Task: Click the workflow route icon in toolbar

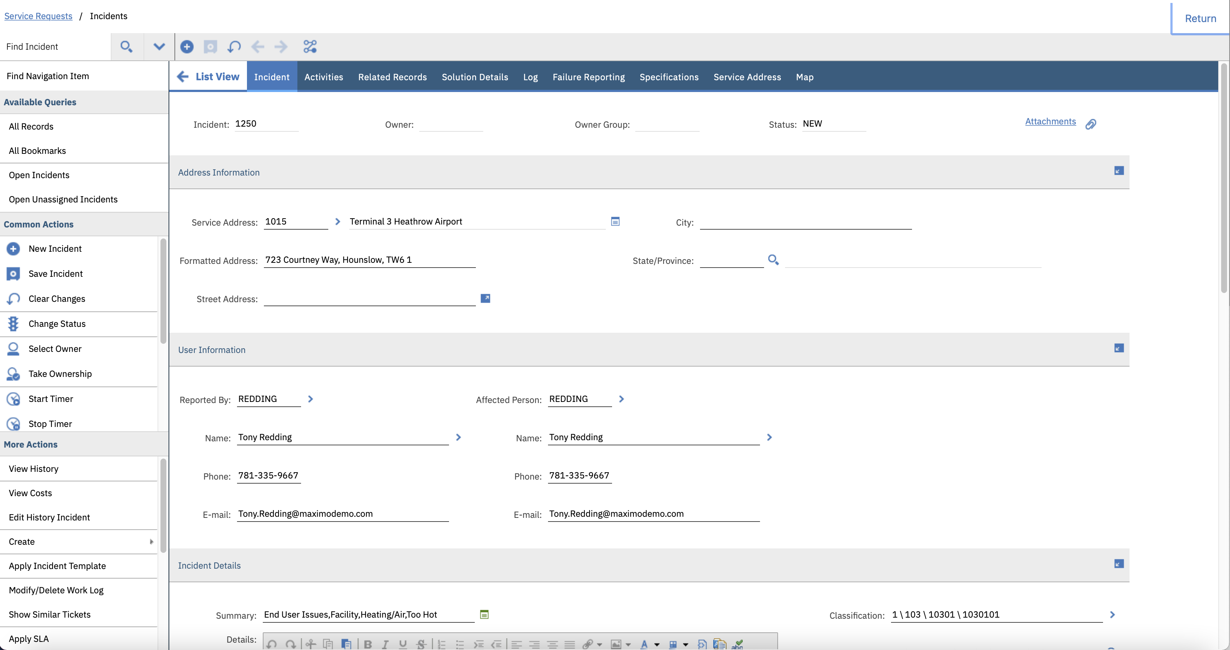Action: tap(310, 47)
